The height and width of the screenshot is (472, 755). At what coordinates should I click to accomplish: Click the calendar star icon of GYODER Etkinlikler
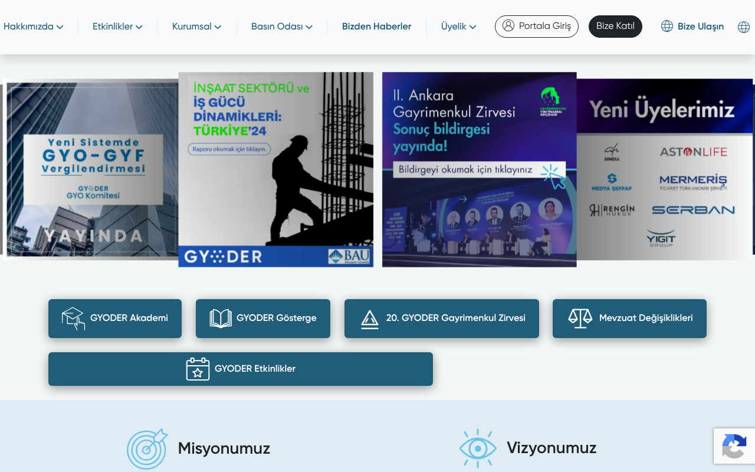[x=198, y=369]
